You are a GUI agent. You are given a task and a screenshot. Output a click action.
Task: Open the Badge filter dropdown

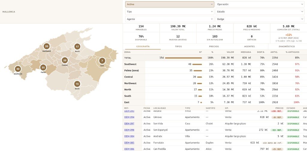click(x=260, y=19)
